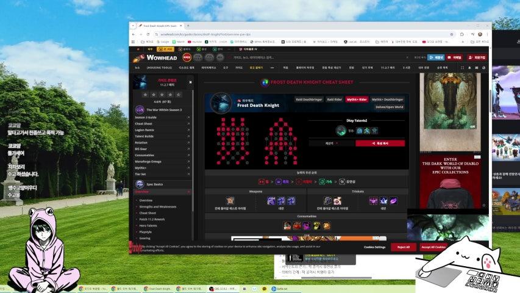520x293 pixels.
Task: Jump to Patch 11.2 Rework subsection
Action: [152, 219]
